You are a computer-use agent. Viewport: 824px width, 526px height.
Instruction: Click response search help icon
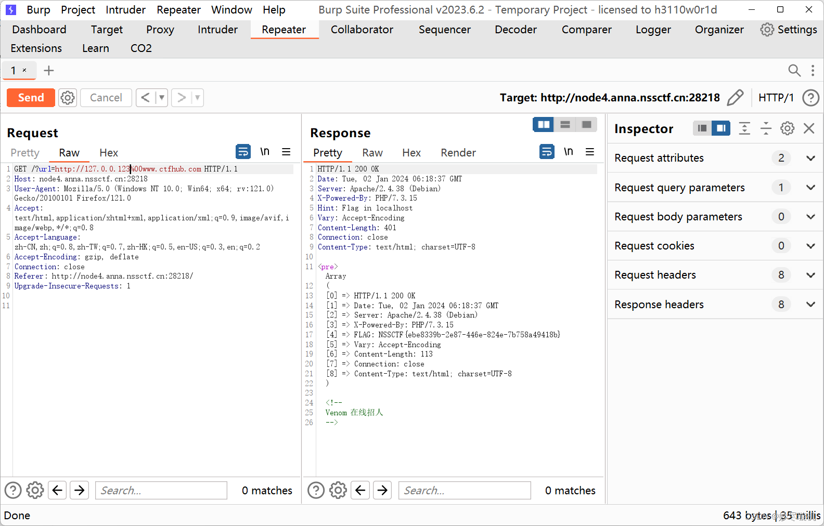tap(316, 490)
